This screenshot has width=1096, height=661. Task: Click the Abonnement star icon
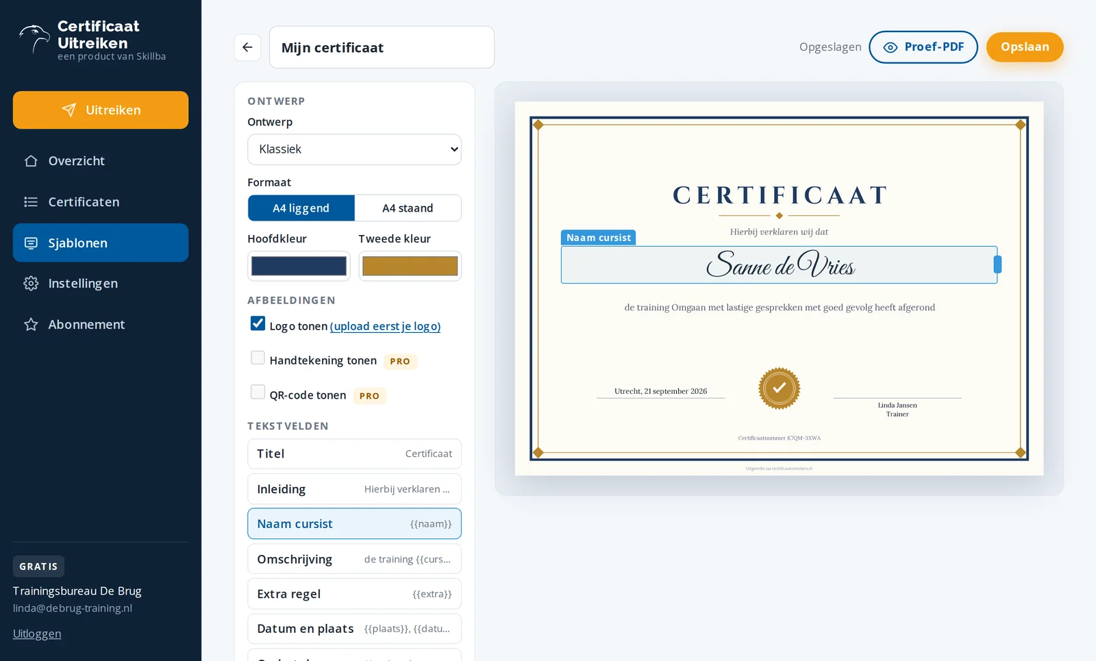(x=31, y=324)
